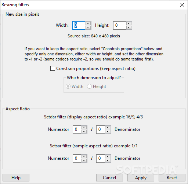Reset all resizing filter values
Image resolution: width=188 pixels, height=184 pixels.
point(172,178)
